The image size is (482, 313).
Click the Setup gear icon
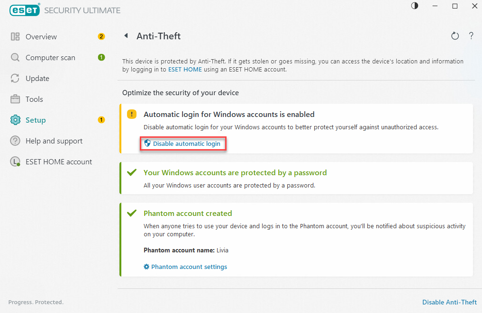(x=15, y=120)
